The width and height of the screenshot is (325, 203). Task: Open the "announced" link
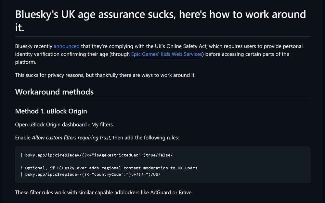67,46
